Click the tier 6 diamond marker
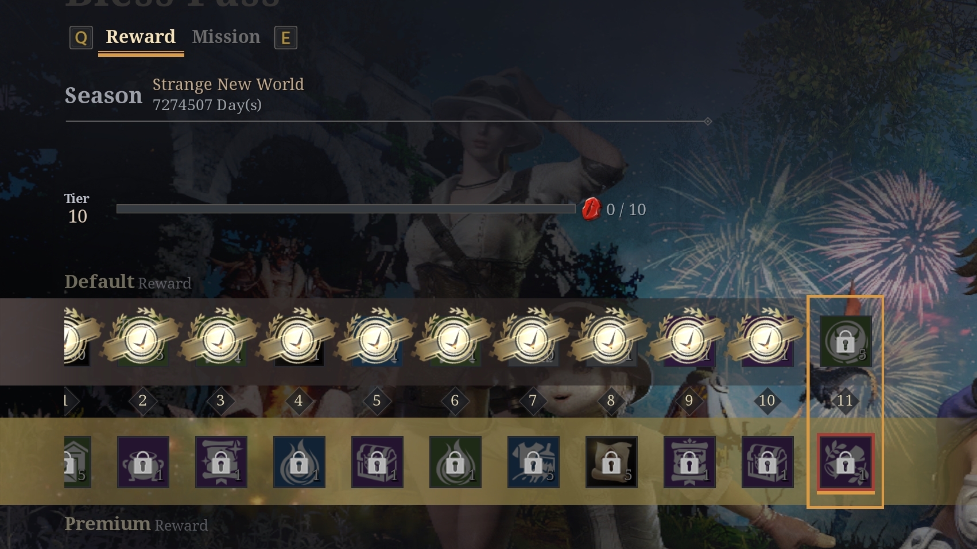Viewport: 977px width, 549px height. coord(455,400)
